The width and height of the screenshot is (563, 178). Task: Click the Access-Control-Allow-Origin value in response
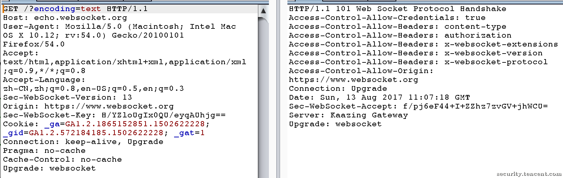(x=353, y=80)
